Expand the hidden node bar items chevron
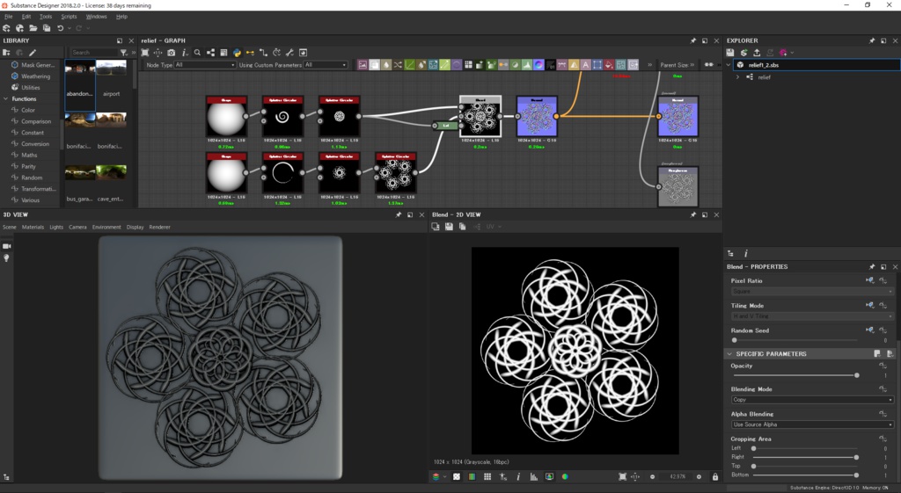The width and height of the screenshot is (901, 493). coord(650,65)
